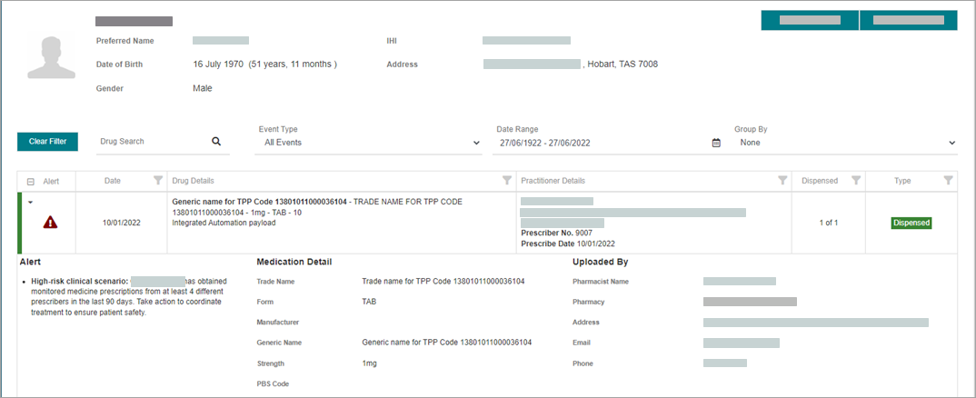Filter the Date column
The image size is (976, 398).
click(158, 181)
